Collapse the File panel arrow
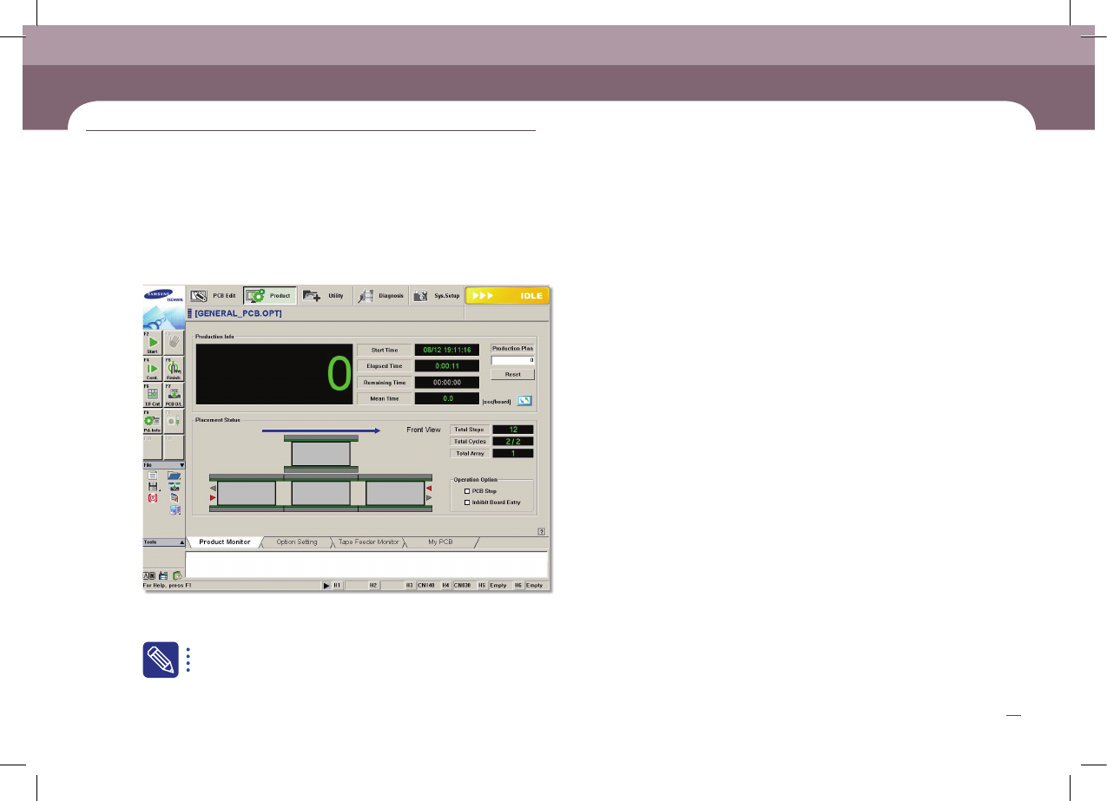The height and width of the screenshot is (801, 1107). pyautogui.click(x=181, y=465)
